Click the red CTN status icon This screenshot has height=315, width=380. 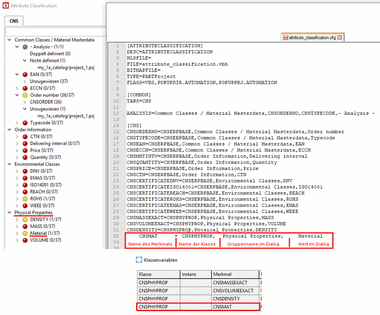click(25, 136)
